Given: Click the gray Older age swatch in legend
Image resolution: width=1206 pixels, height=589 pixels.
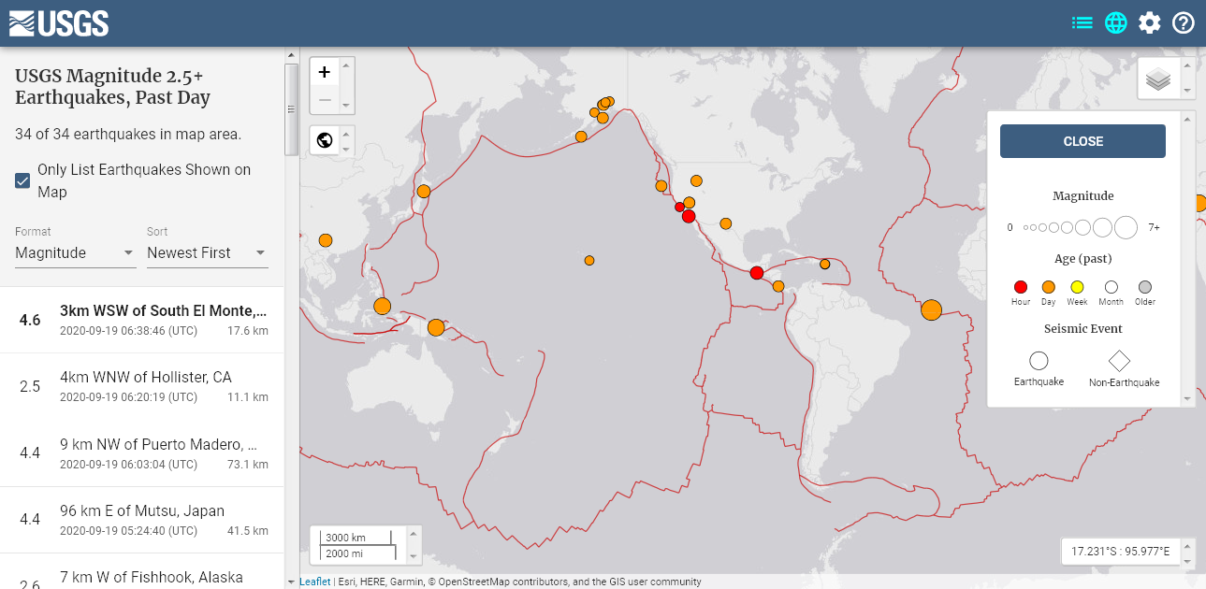Looking at the screenshot, I should [1145, 287].
